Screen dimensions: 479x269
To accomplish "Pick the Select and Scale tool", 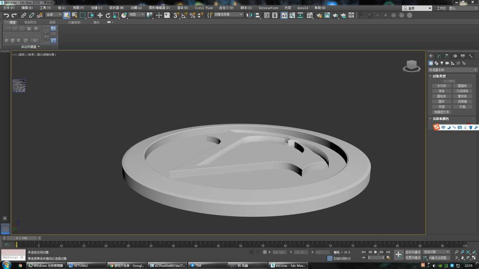I will point(116,15).
